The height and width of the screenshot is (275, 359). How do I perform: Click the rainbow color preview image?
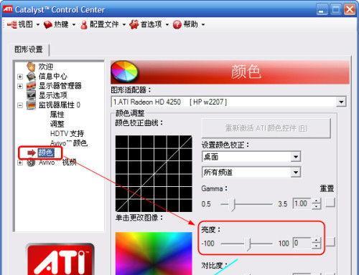click(154, 254)
